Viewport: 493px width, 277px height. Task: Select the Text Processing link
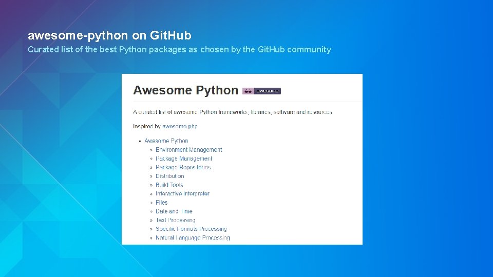pos(176,220)
